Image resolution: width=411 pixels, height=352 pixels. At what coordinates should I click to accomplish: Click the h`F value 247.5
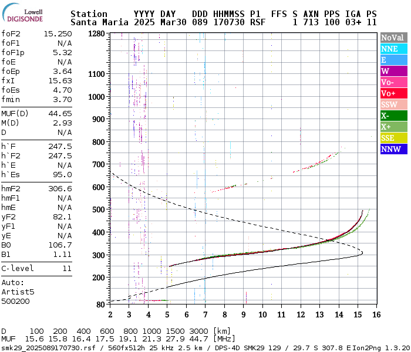click(60, 147)
